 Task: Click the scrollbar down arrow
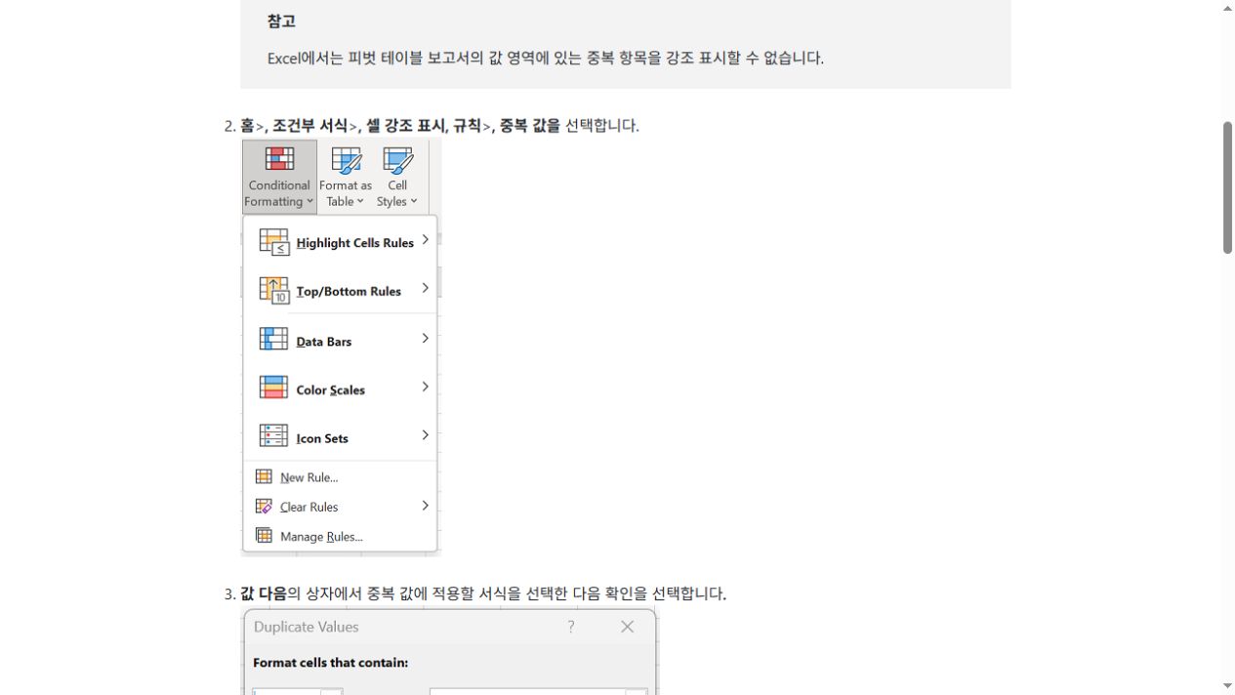click(x=1227, y=686)
